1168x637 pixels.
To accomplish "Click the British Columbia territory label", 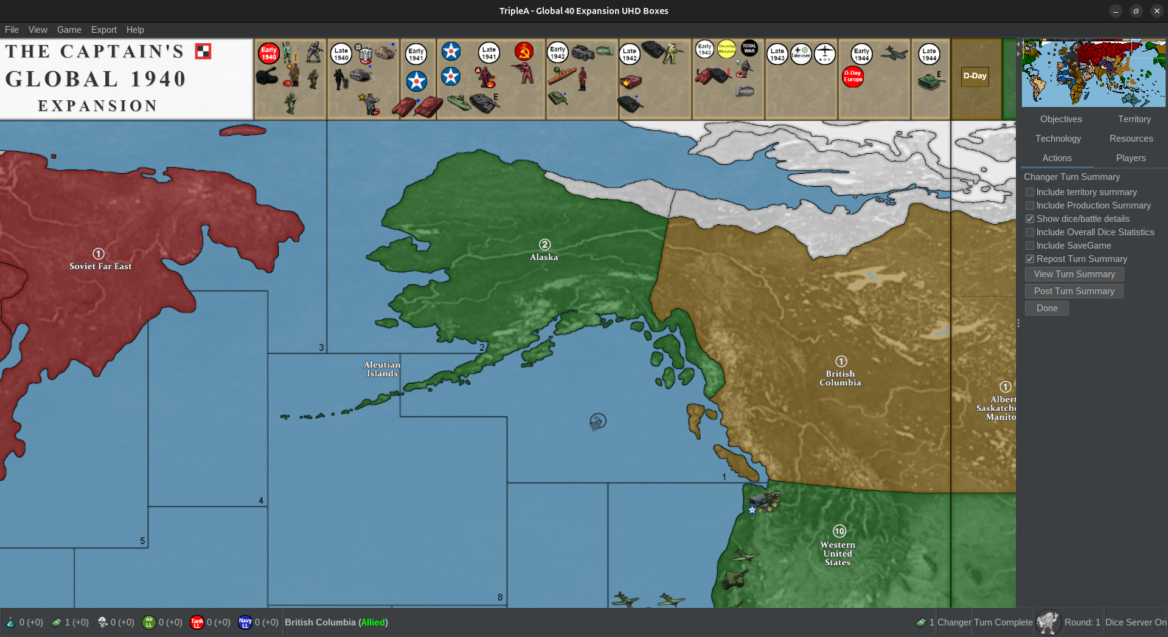I will (840, 378).
